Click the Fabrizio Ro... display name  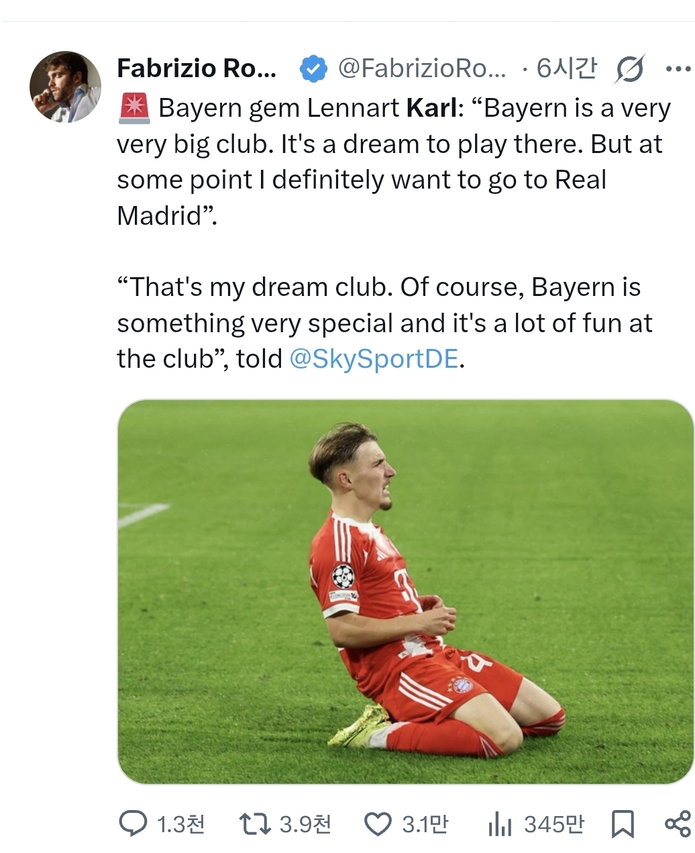point(196,68)
